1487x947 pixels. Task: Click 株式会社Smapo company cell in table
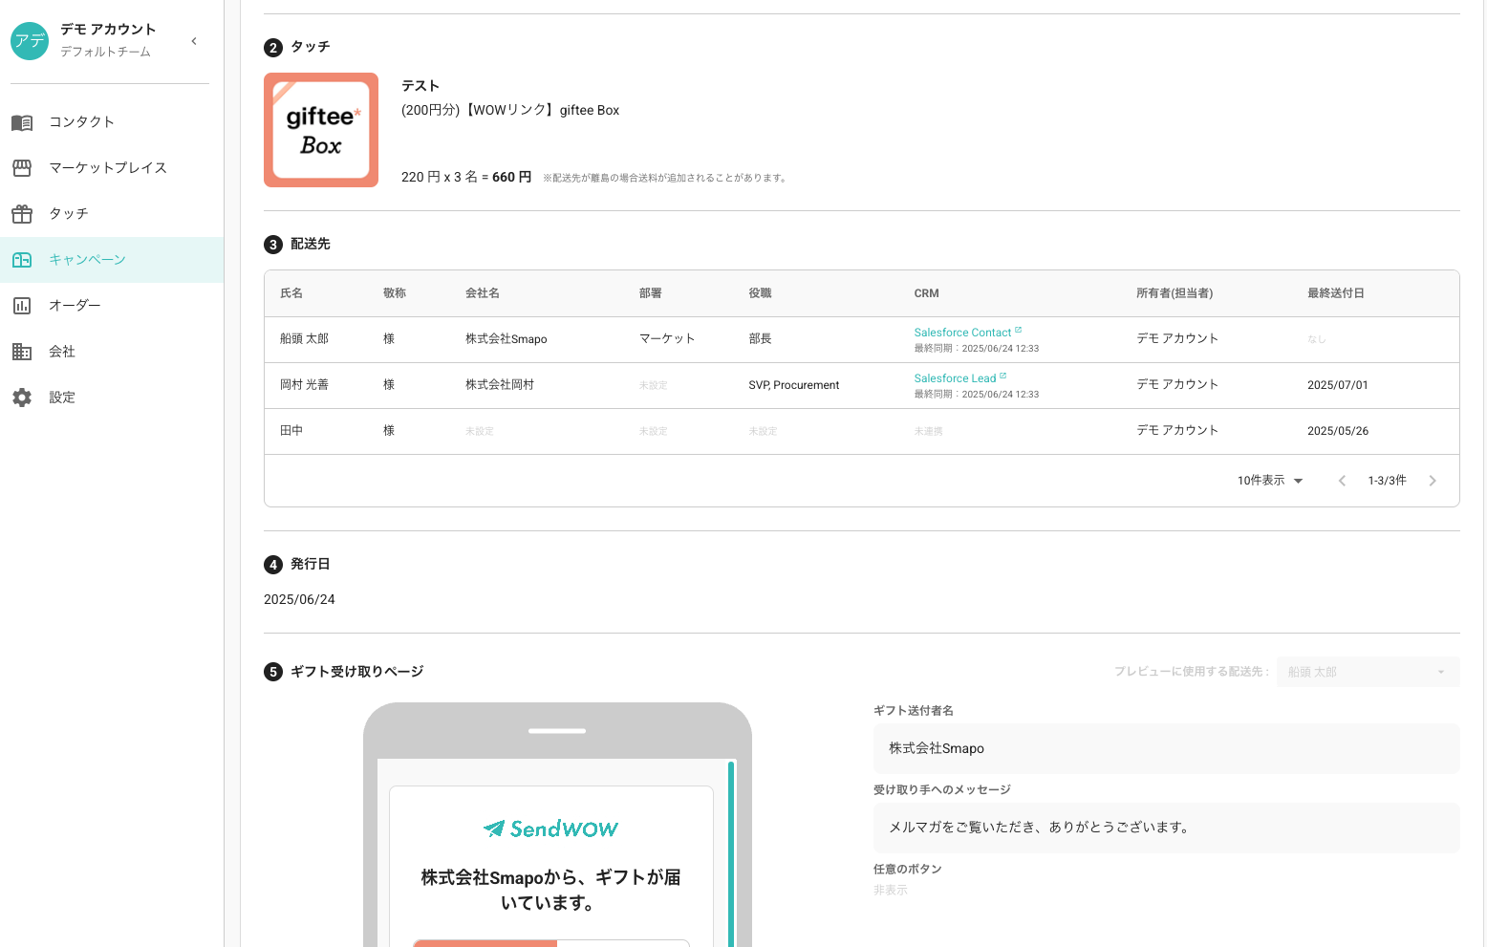pyautogui.click(x=506, y=339)
